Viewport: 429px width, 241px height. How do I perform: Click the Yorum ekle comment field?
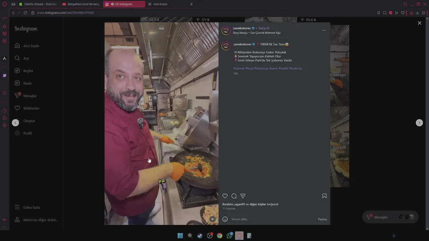(273, 219)
